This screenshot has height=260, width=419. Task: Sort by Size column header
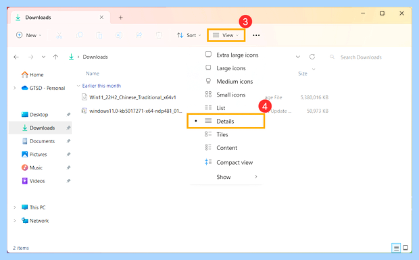tap(303, 74)
